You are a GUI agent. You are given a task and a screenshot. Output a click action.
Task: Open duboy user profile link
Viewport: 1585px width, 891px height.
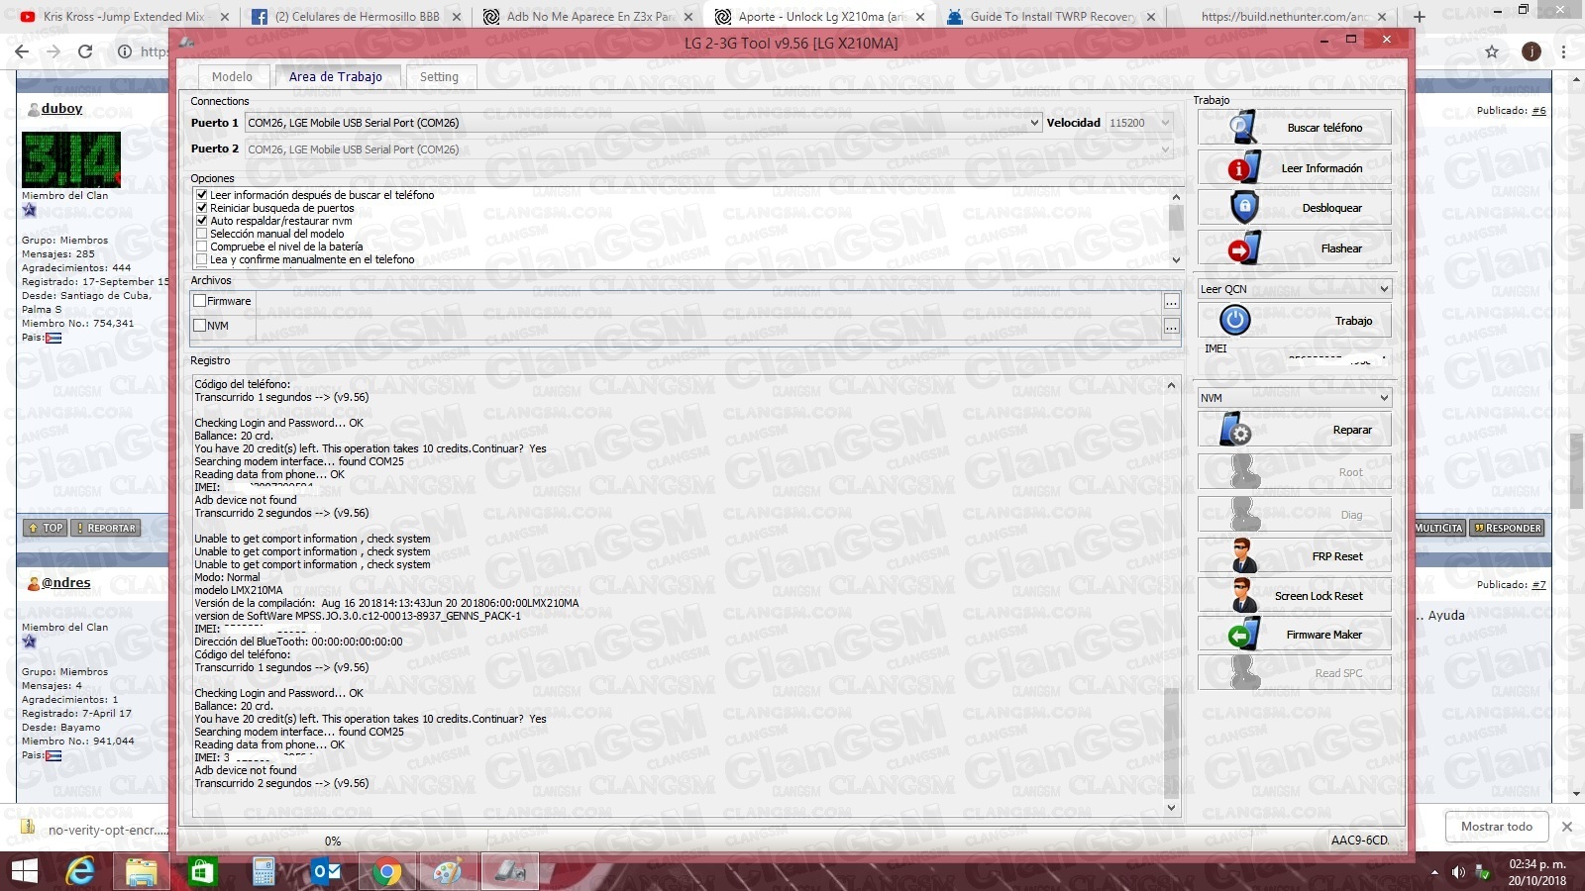(x=61, y=109)
